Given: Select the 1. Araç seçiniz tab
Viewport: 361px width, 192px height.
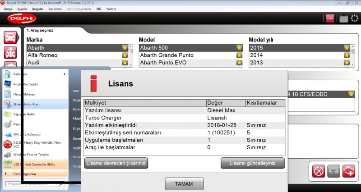Looking at the screenshot, I should (x=40, y=30).
